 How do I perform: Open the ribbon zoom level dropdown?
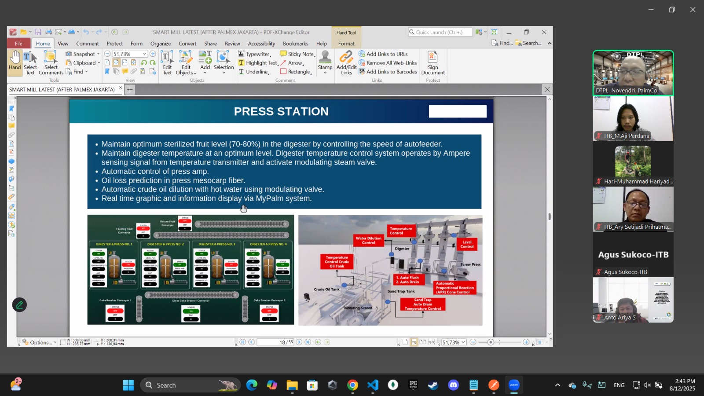pos(144,54)
